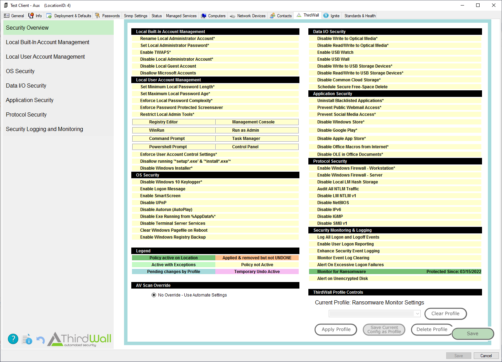Open Application Security sidebar section
502x362 pixels.
[x=59, y=100]
